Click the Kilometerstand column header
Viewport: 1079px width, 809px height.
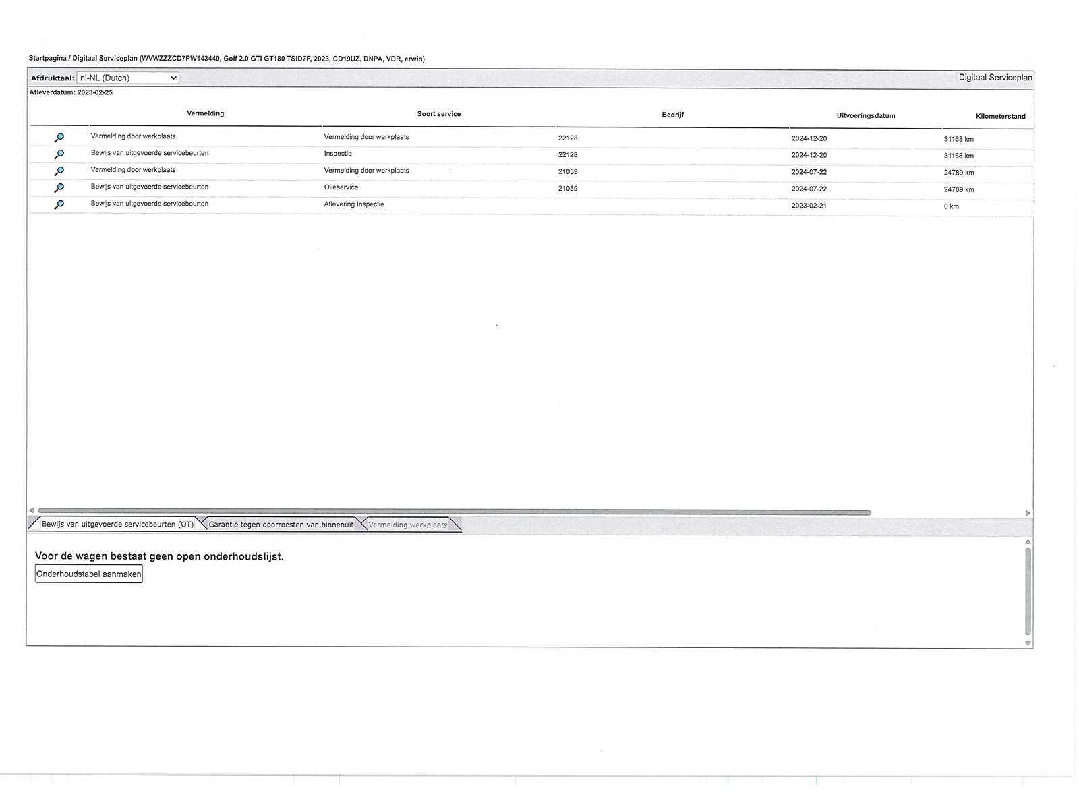click(x=1000, y=117)
